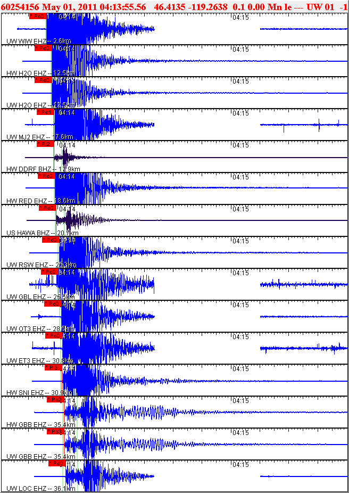Screen dimensions: 349x493
Task: Click the 04:15 time label on LOC trace
Action: [x=240, y=465]
